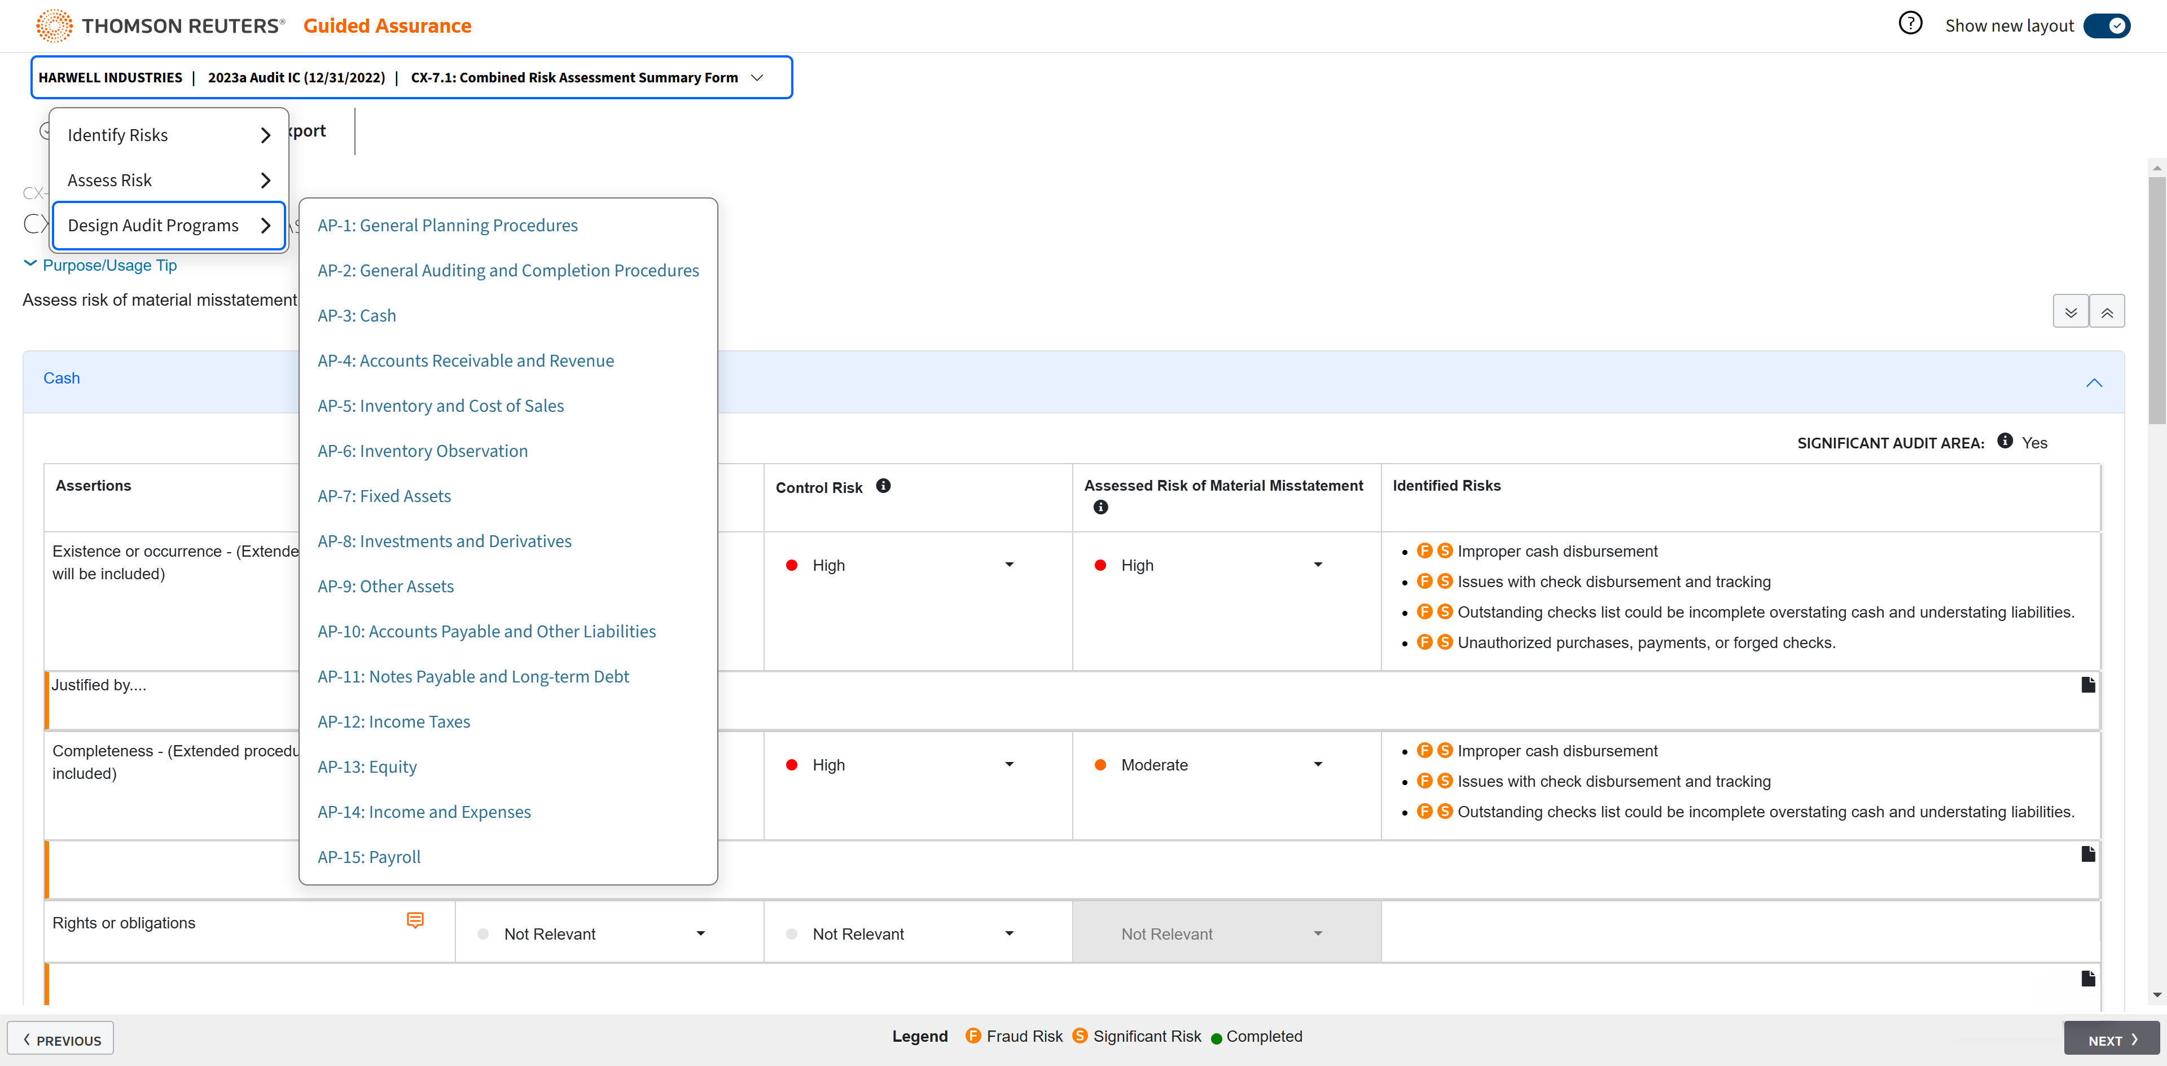Open the CX-7.1 form selector dropdown
The image size is (2167, 1066).
click(x=757, y=77)
